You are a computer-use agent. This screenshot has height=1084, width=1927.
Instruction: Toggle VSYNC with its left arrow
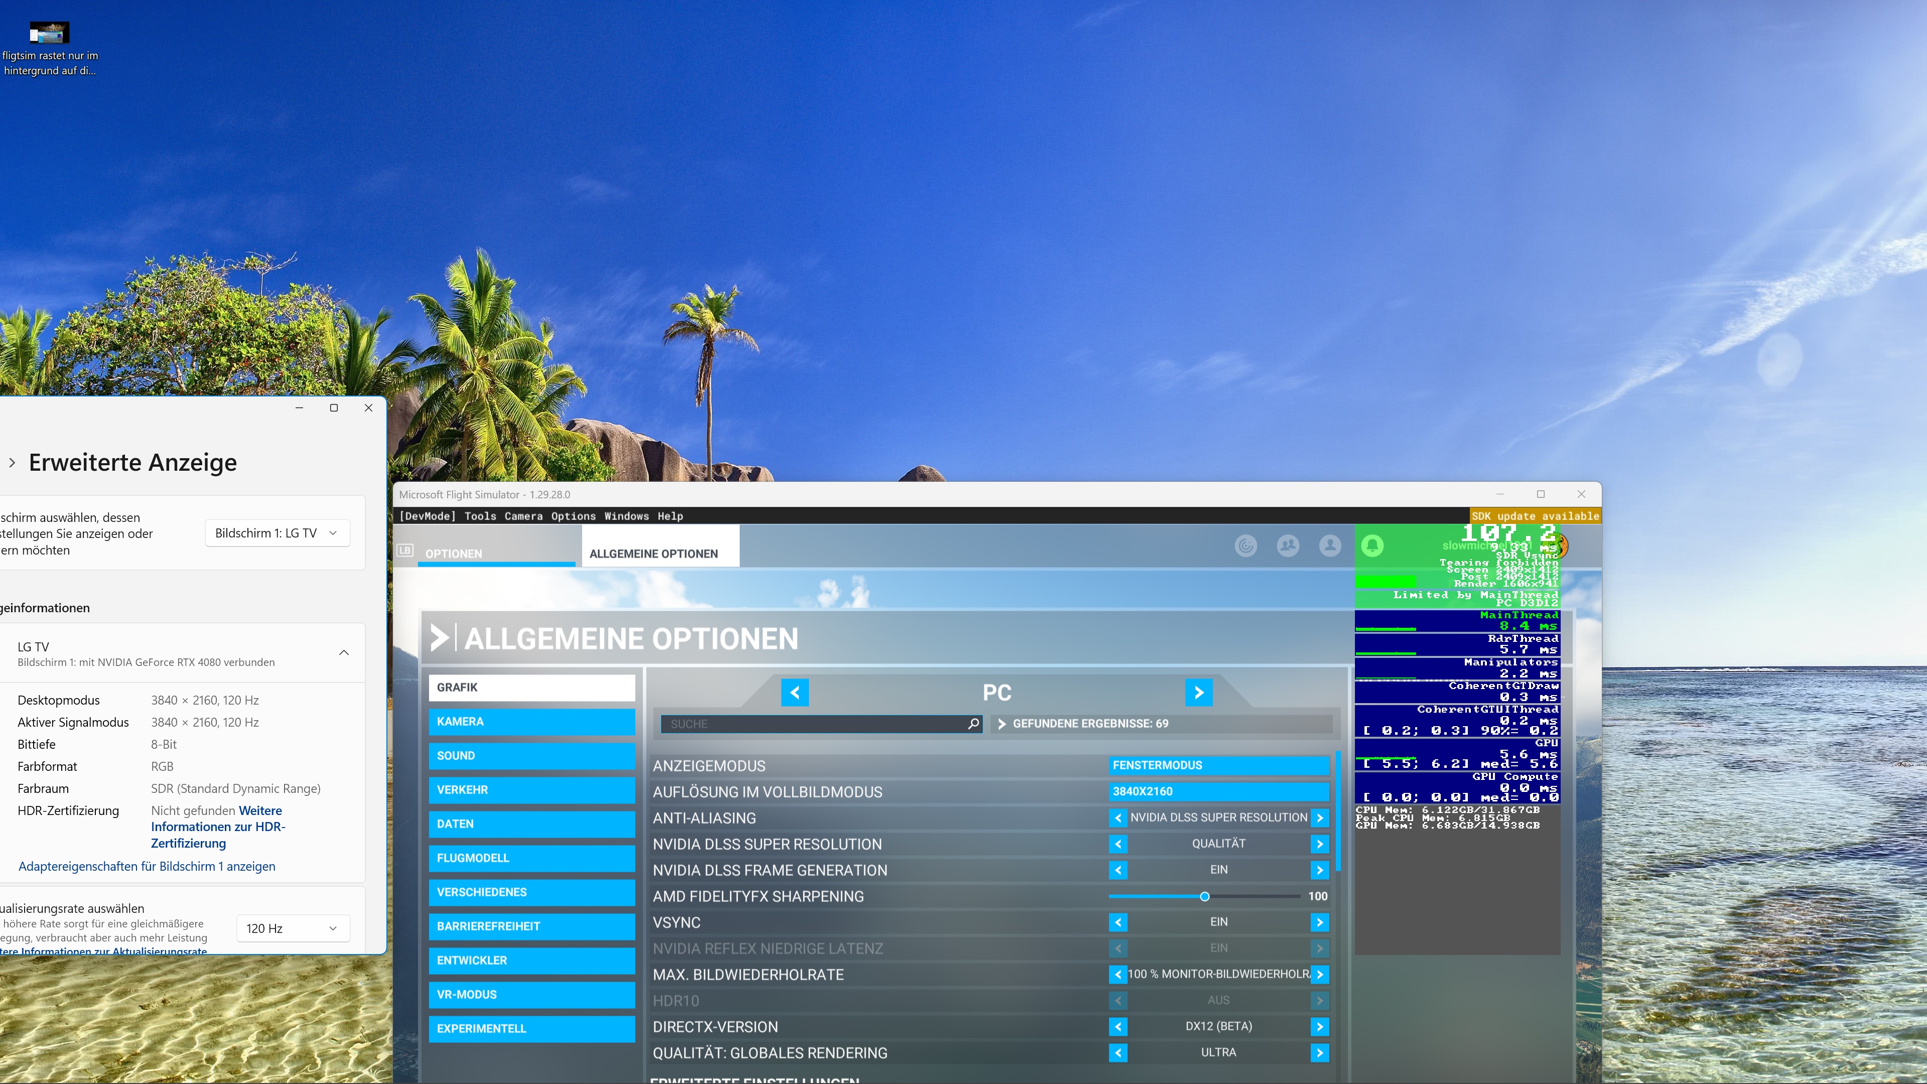(x=1118, y=922)
